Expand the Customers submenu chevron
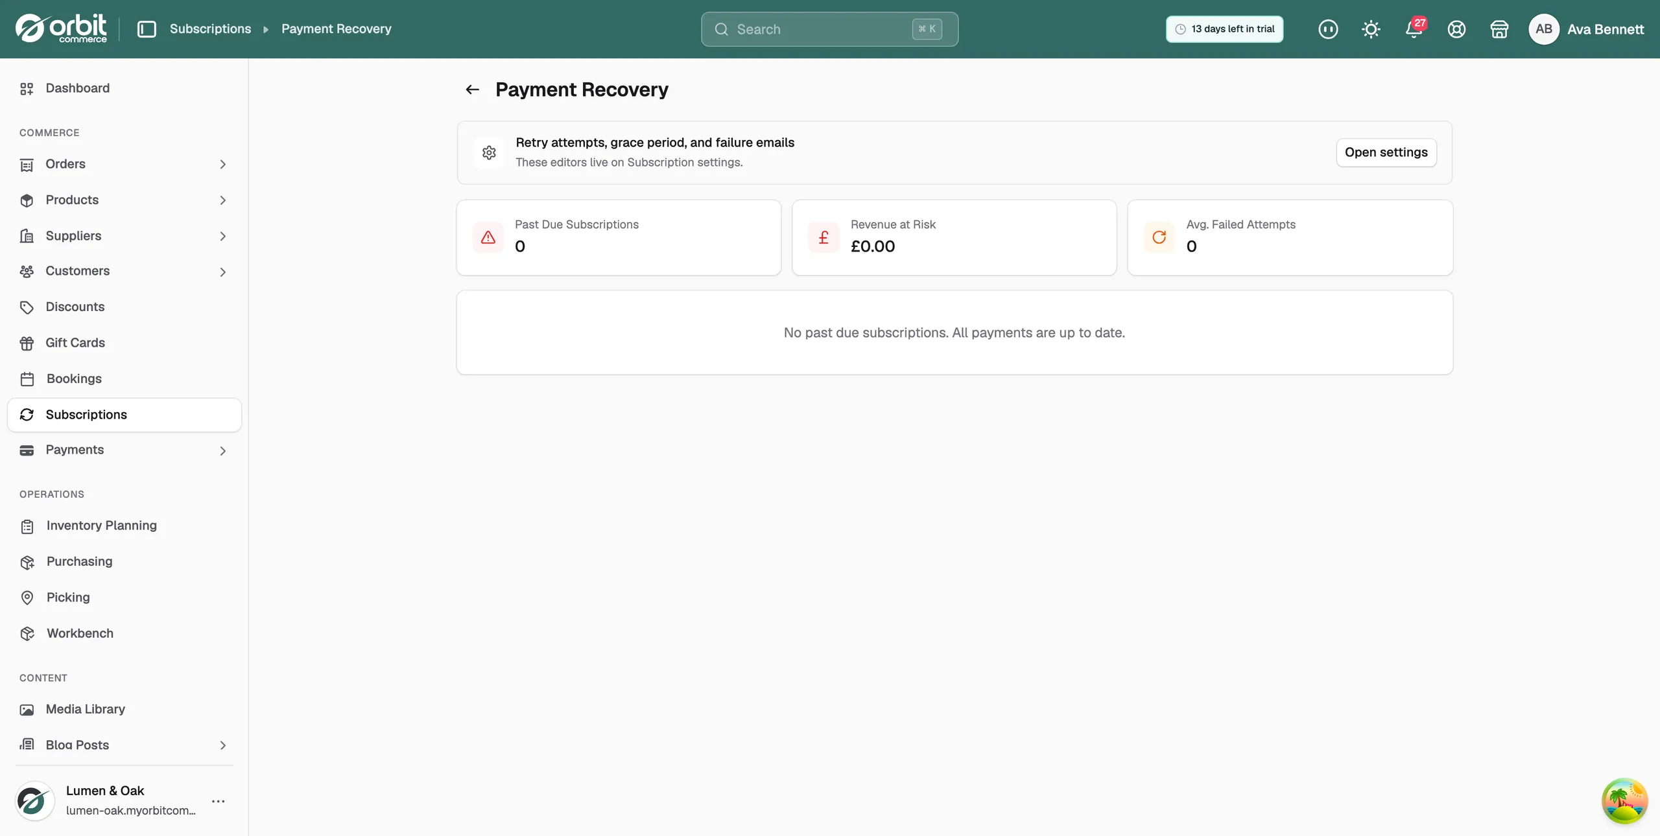The width and height of the screenshot is (1660, 836). tap(222, 272)
